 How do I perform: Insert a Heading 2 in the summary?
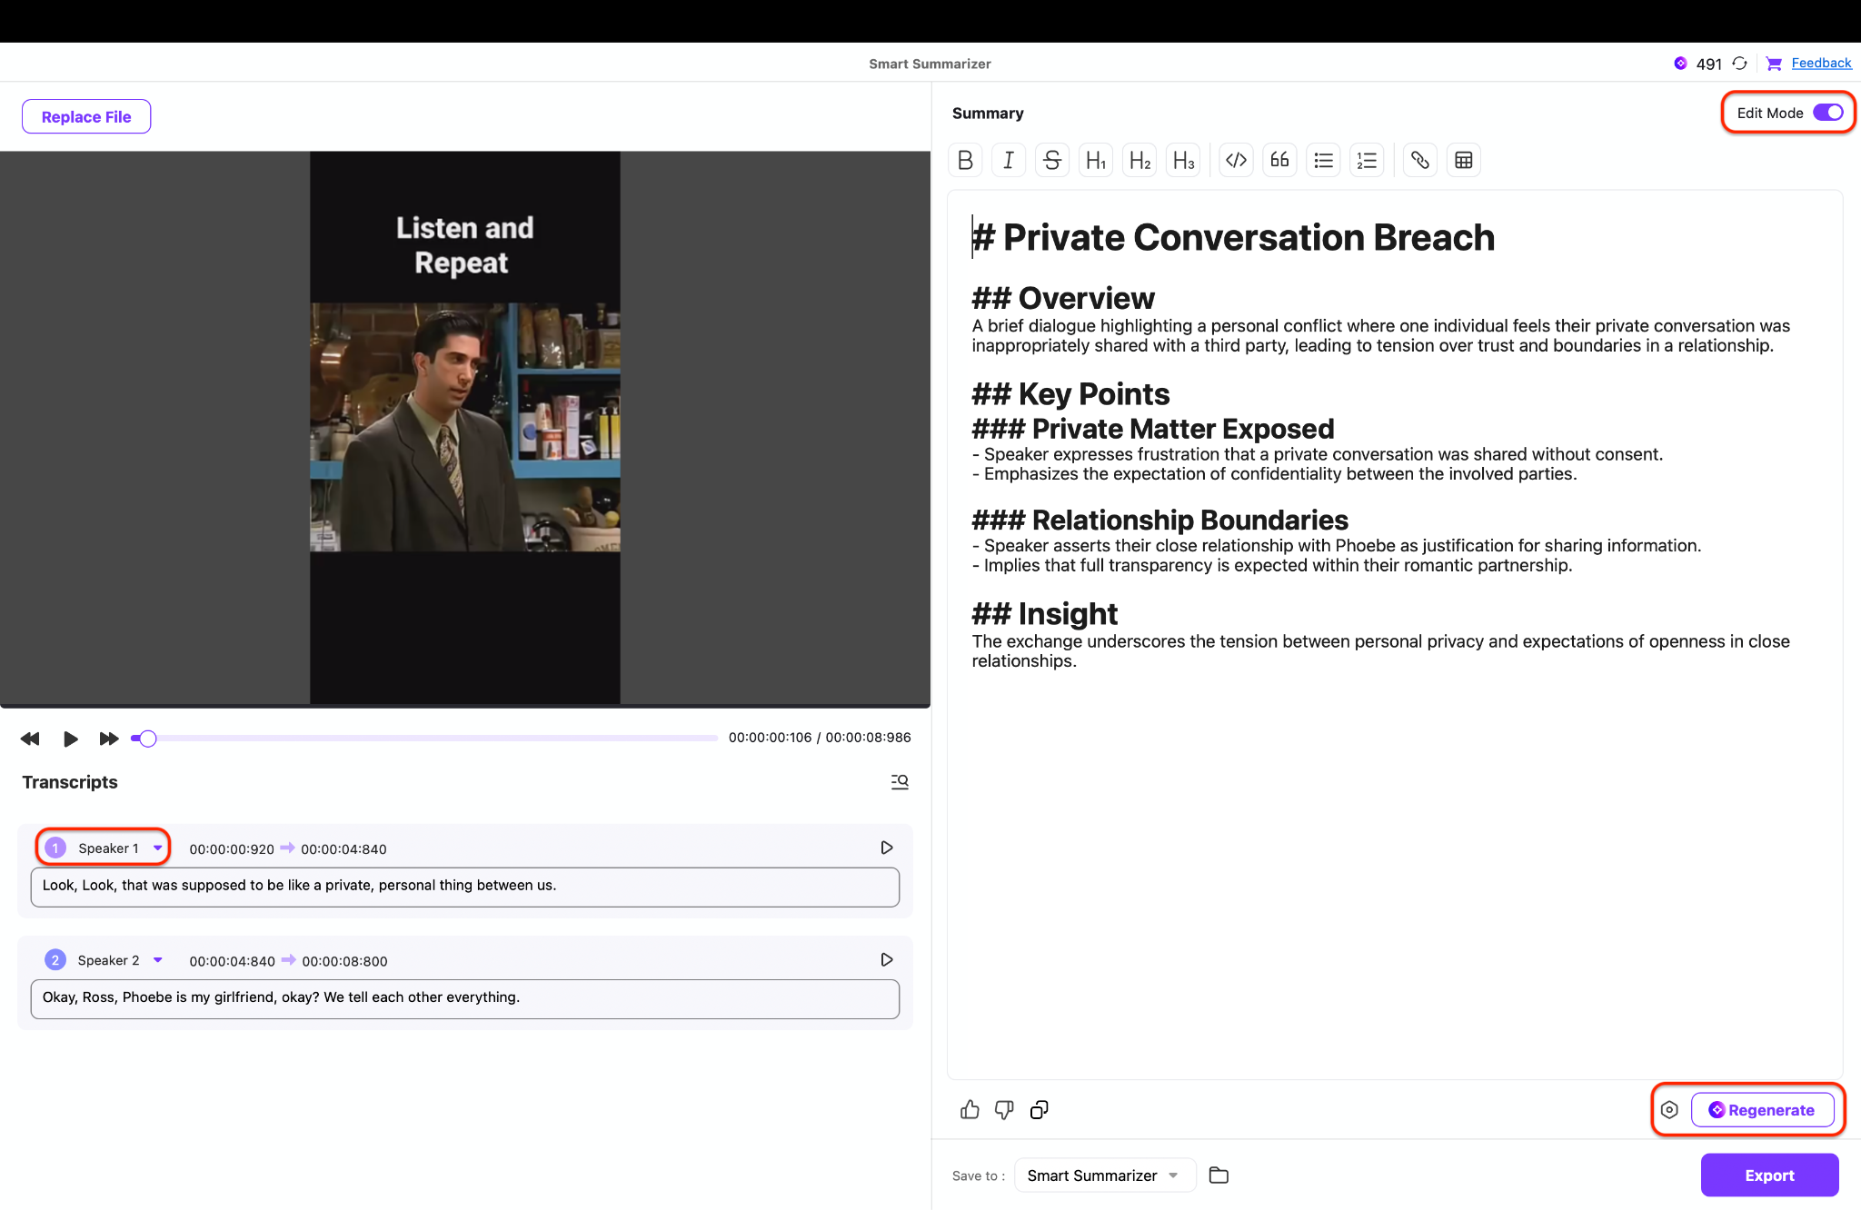(x=1139, y=159)
